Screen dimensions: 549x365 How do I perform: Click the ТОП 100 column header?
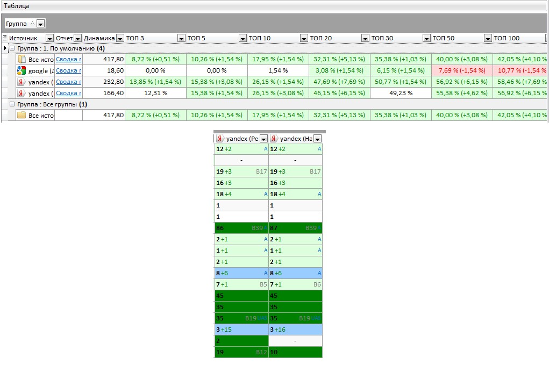point(519,38)
